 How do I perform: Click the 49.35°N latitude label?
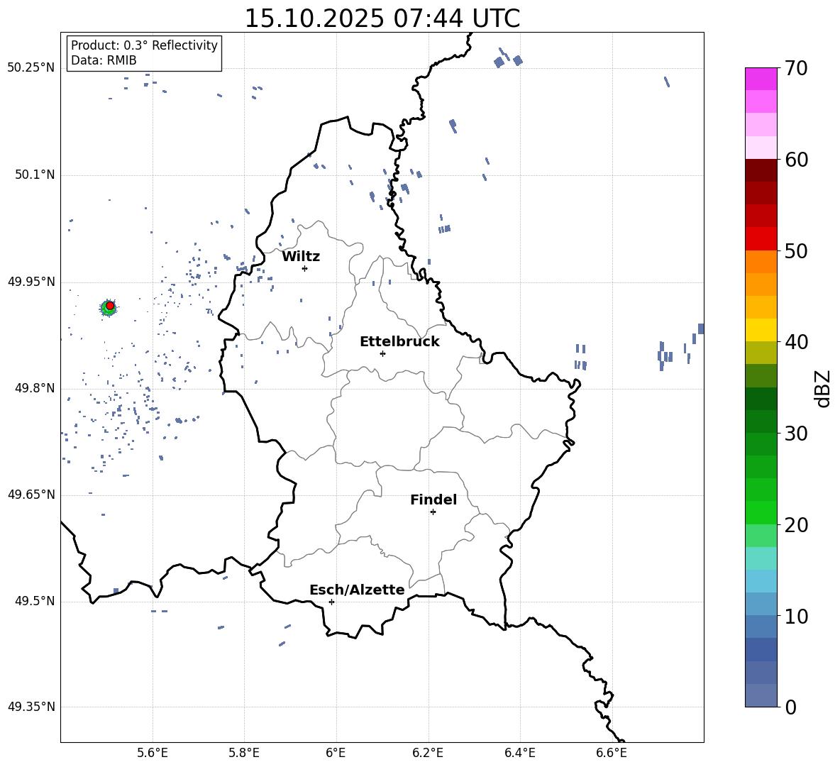tap(31, 707)
